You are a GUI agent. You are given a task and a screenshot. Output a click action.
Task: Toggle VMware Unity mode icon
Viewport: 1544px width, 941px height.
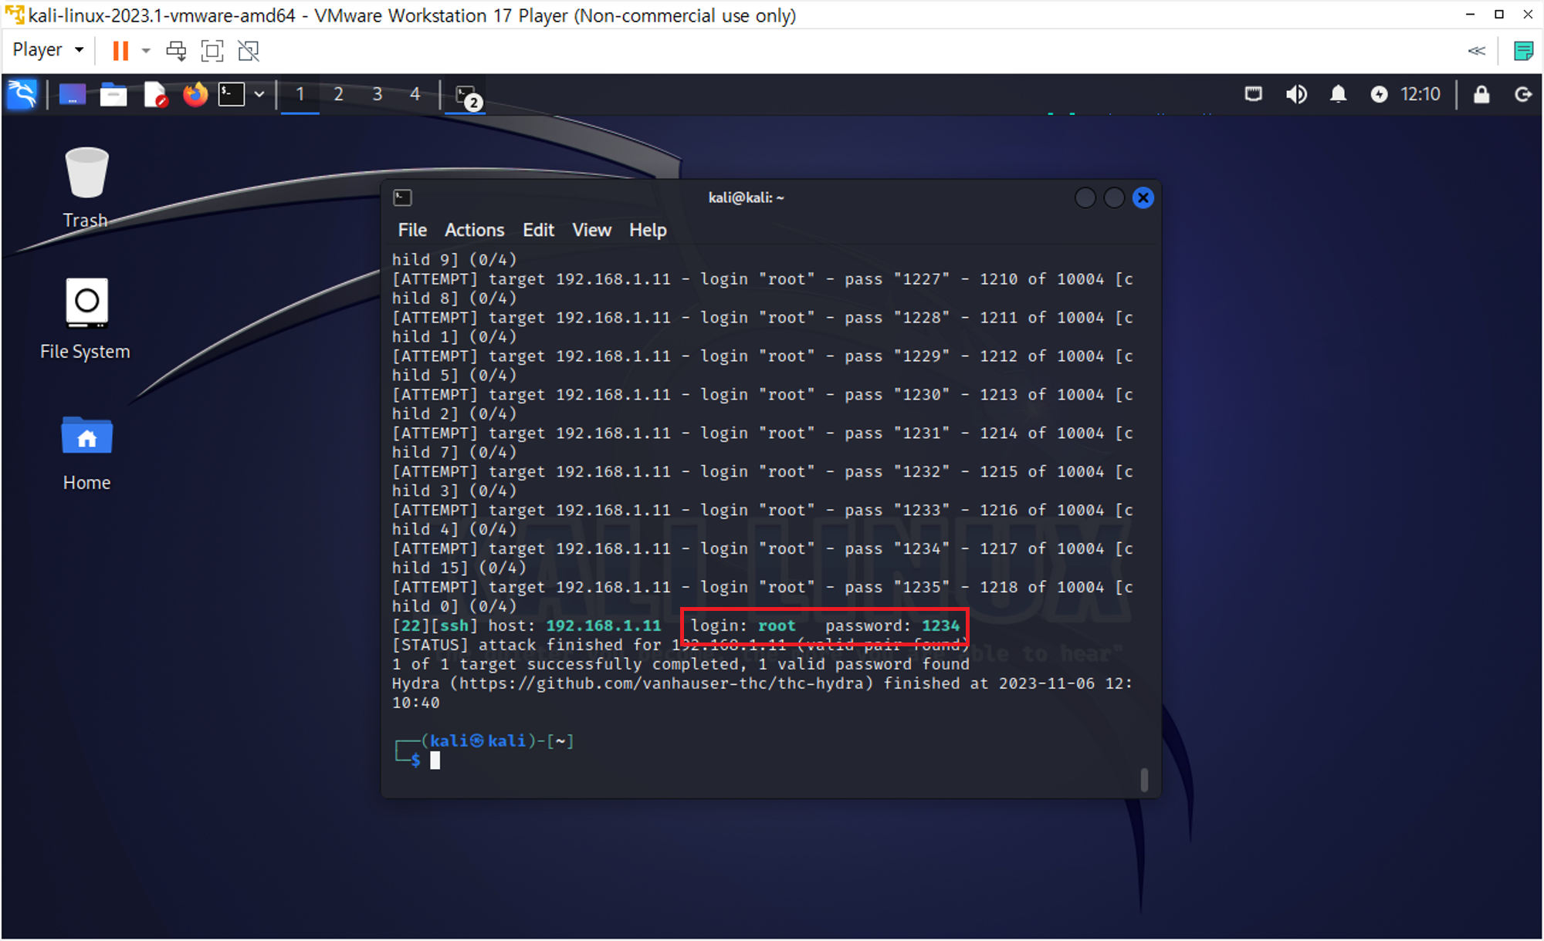[x=249, y=51]
